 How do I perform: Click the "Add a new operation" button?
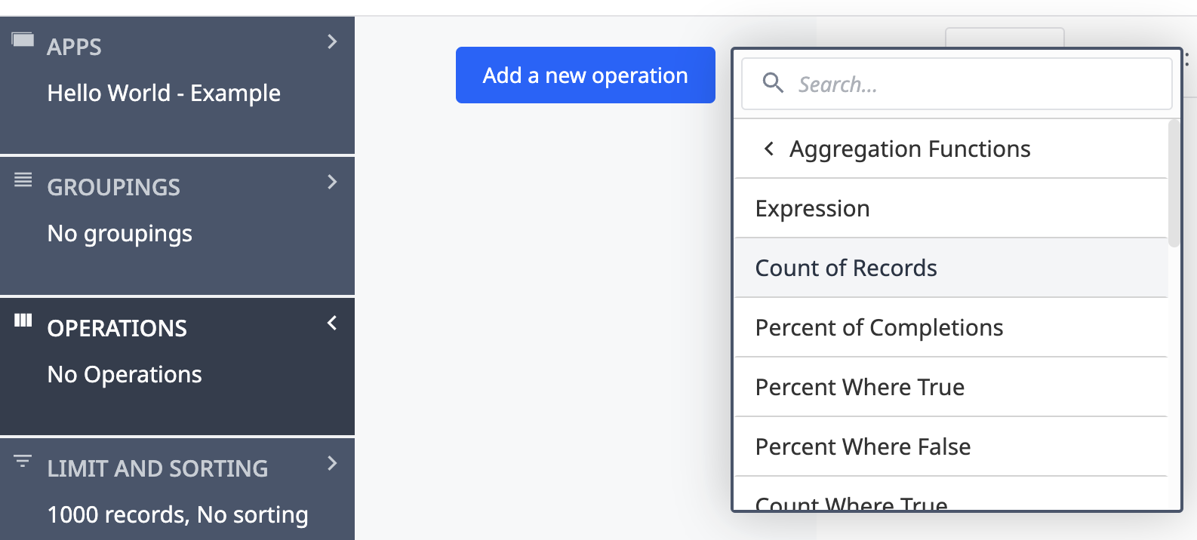[x=585, y=75]
